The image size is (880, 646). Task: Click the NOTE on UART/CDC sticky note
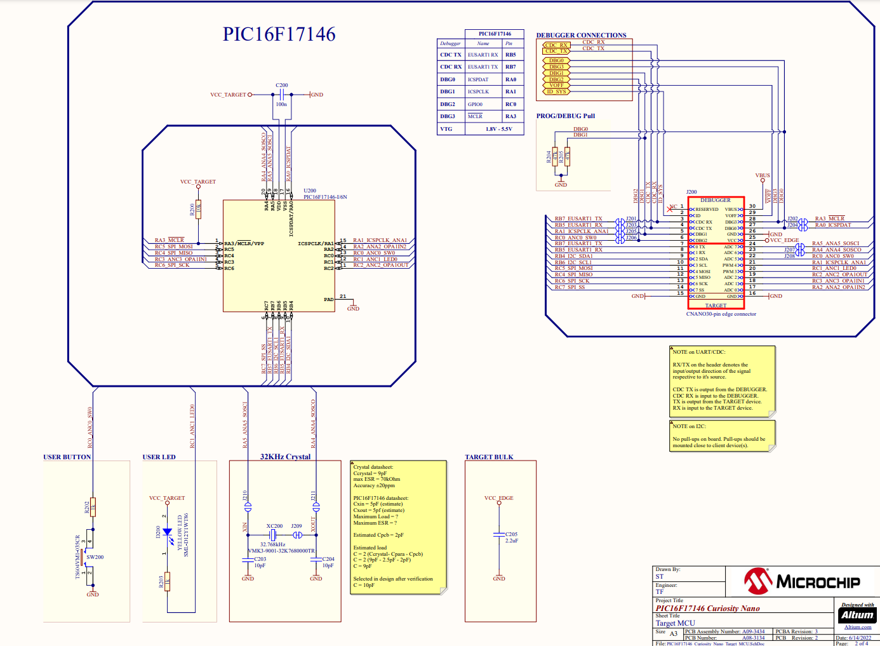click(x=723, y=381)
